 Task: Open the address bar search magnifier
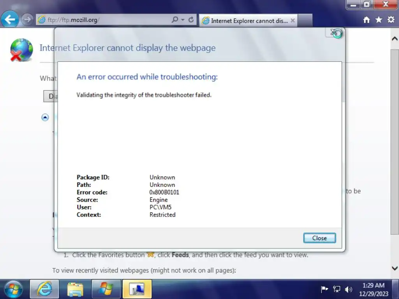pos(175,19)
